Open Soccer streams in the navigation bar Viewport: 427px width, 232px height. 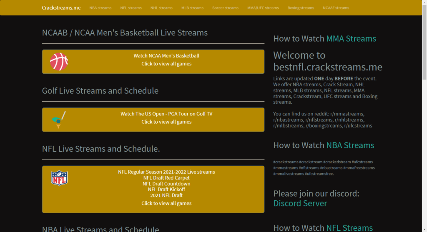click(225, 8)
